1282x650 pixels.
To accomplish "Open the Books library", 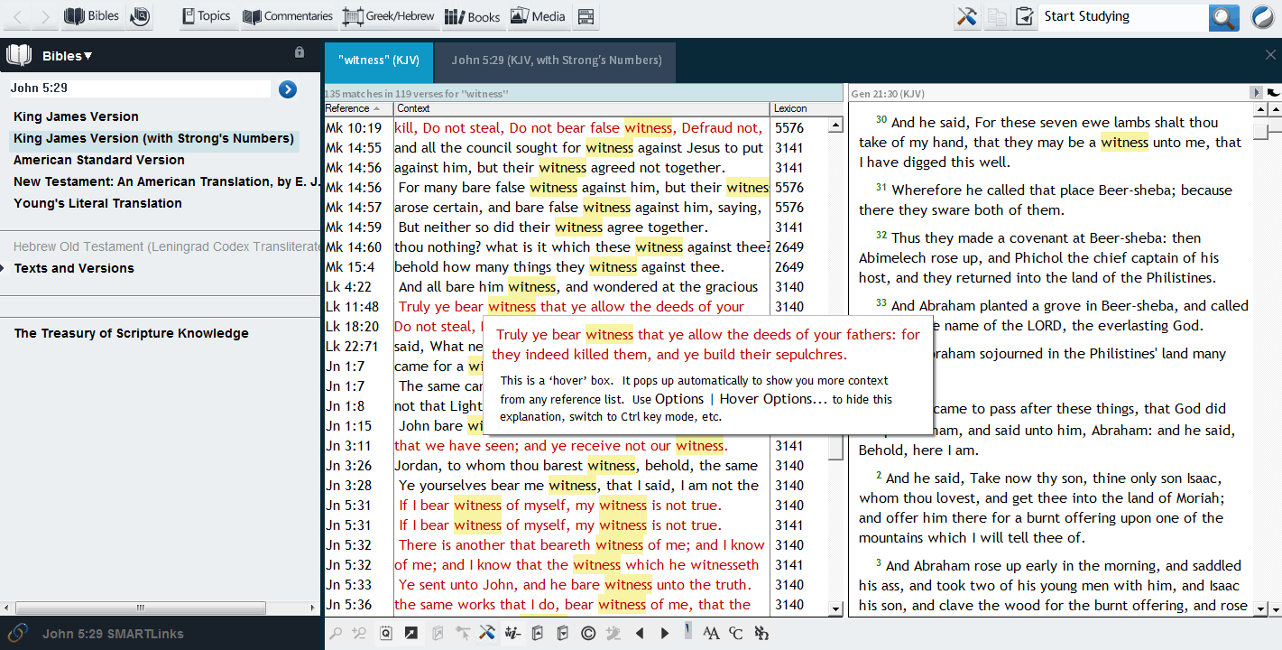I will (473, 16).
